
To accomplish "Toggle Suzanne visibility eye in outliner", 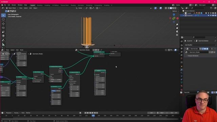I will (x=211, y=16).
